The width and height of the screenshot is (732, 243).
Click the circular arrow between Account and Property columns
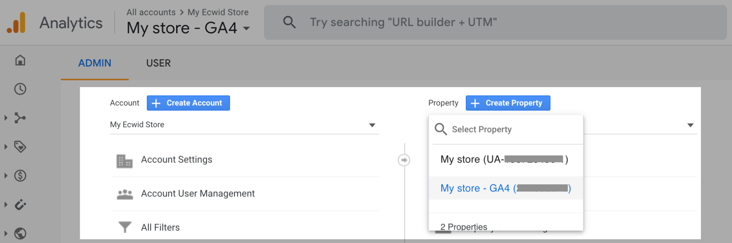404,160
